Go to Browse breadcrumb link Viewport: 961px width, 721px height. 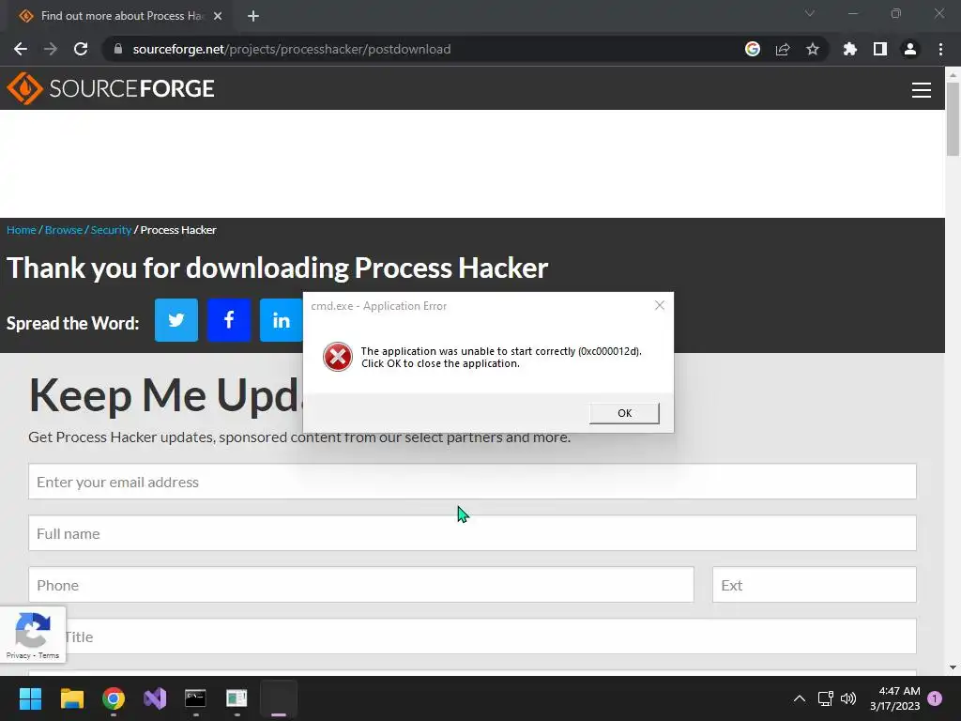point(64,230)
